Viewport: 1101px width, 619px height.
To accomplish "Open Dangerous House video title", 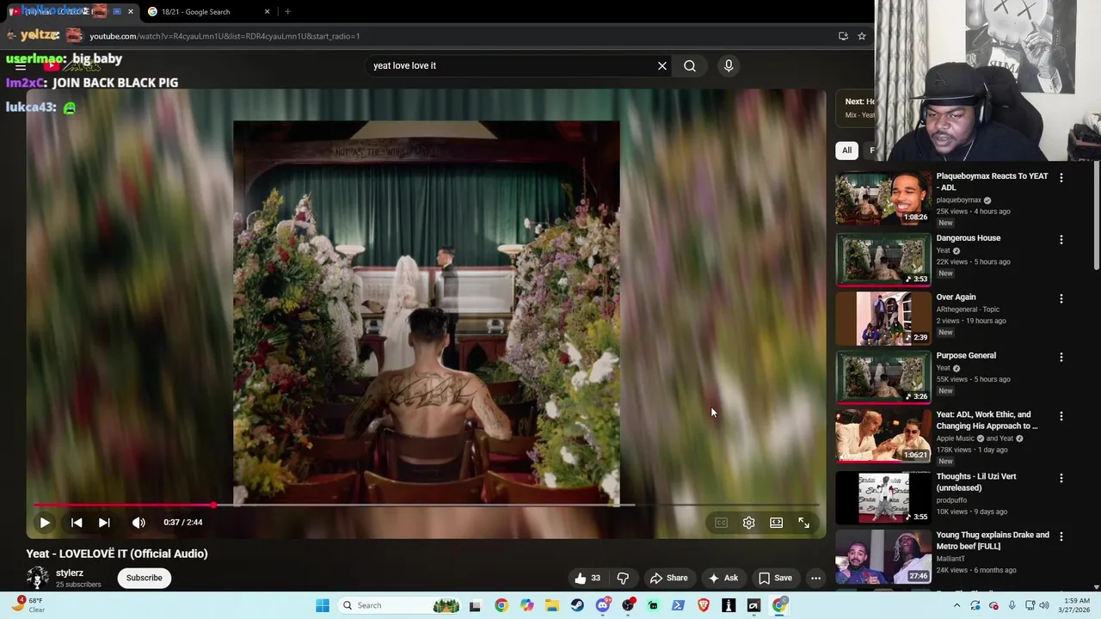I will tap(969, 238).
